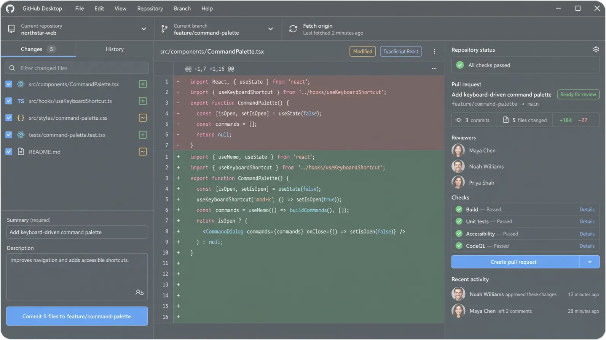Click Noah Williams' reviewer avatar
This screenshot has width=606, height=340.
[x=458, y=166]
